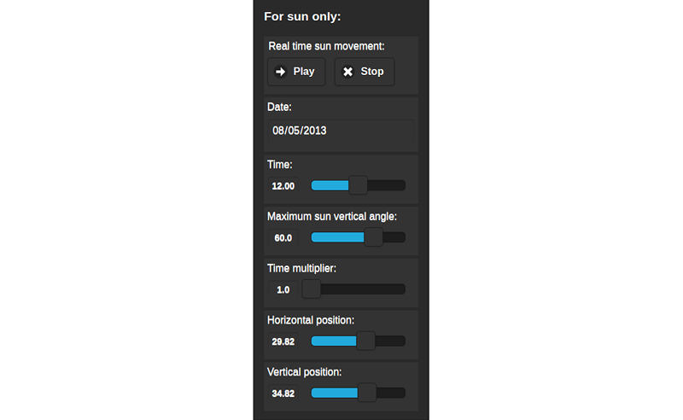Screen dimensions: 683x420
Task: Click the Maximum sun vertical angle value 60.0
Action: point(283,238)
